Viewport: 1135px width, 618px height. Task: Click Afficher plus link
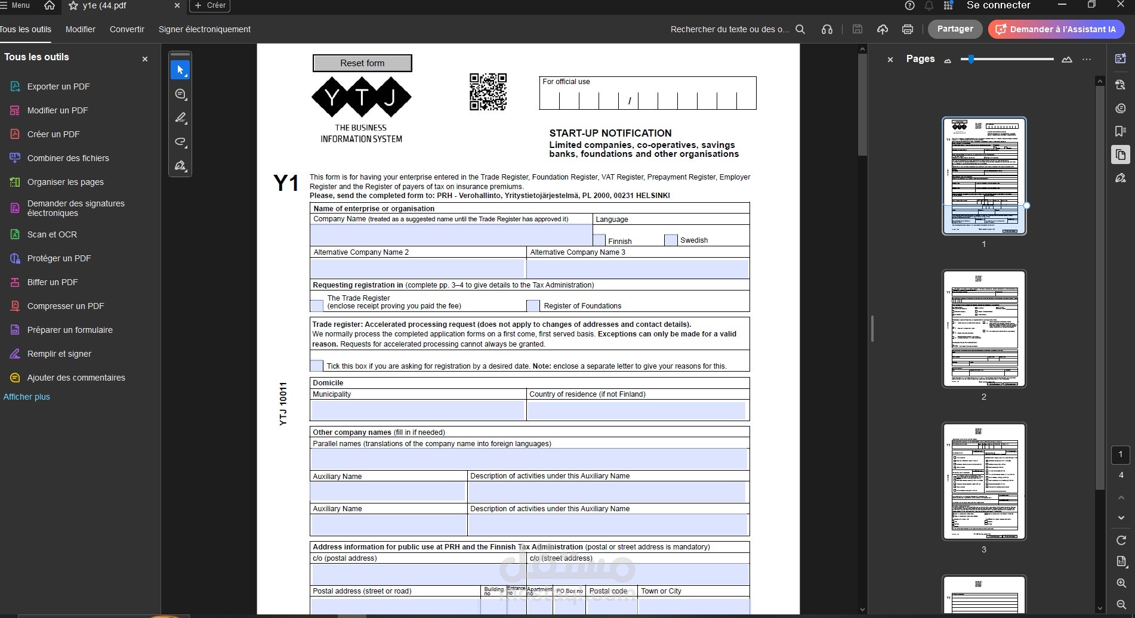click(27, 397)
